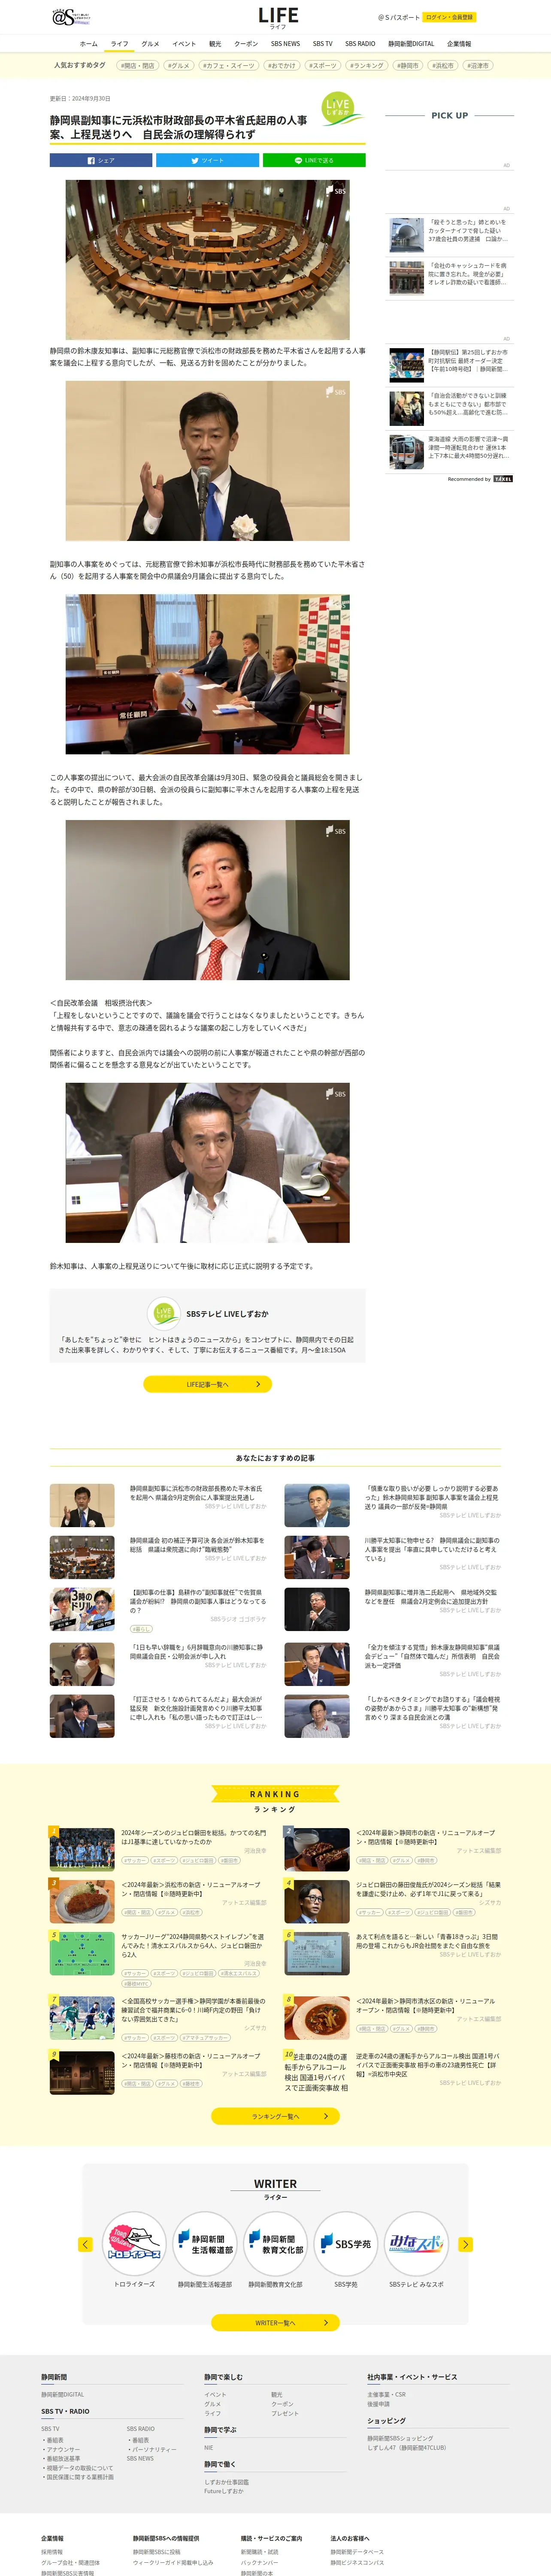551x2576 pixels.
Task: Open footer link 静岡新聞SBSショッピング
Action: [x=400, y=2438]
